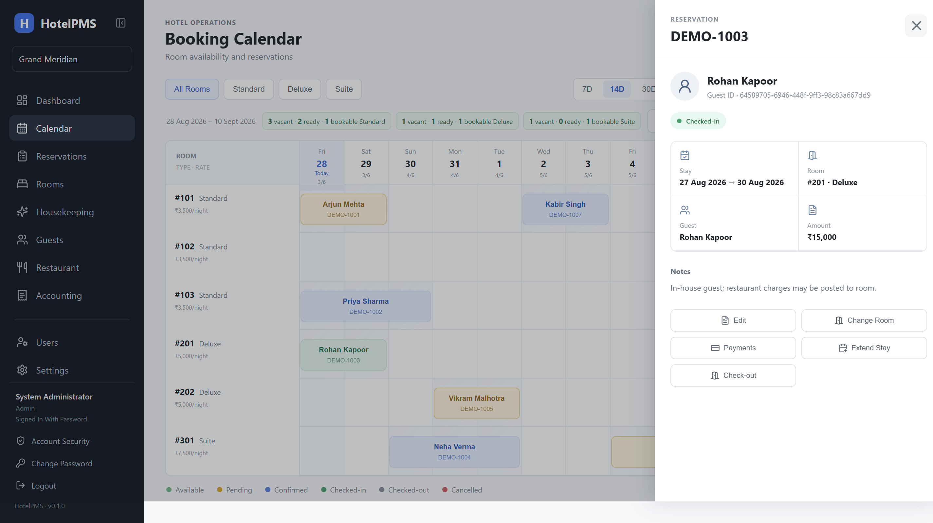Click the Extend Stay button
Image resolution: width=933 pixels, height=523 pixels.
click(x=864, y=348)
